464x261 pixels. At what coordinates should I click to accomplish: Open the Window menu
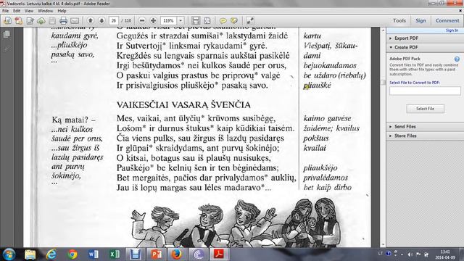tap(45, 11)
